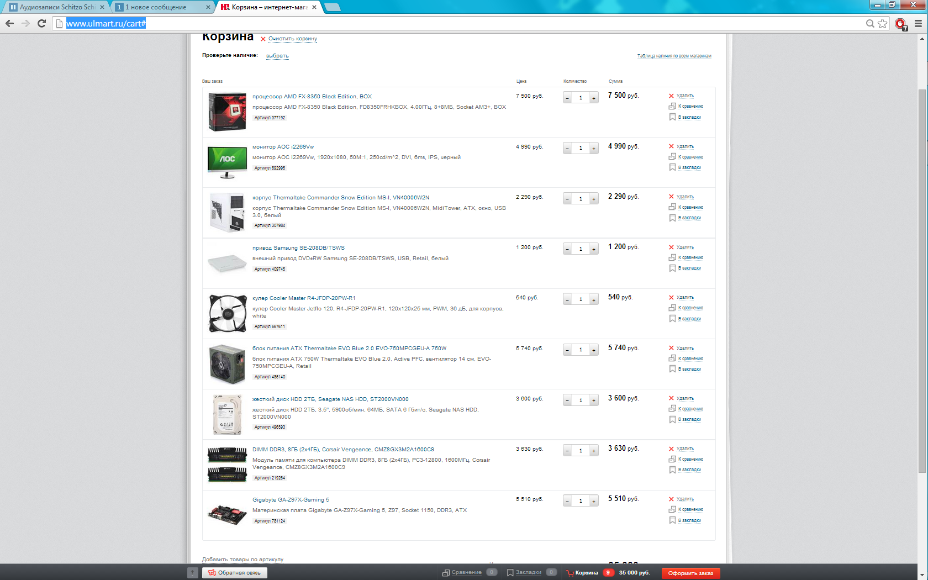Increase quantity of Cooler Master fan
Viewport: 928px width, 580px height.
pos(594,299)
